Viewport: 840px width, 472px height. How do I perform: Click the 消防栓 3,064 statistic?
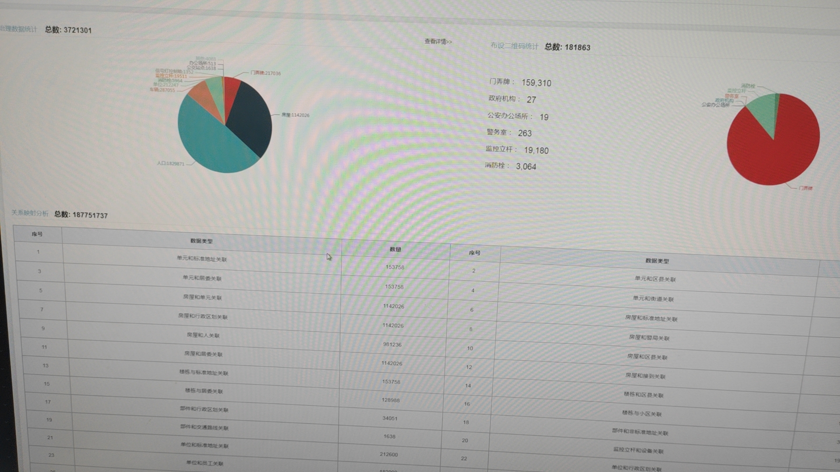(x=511, y=166)
